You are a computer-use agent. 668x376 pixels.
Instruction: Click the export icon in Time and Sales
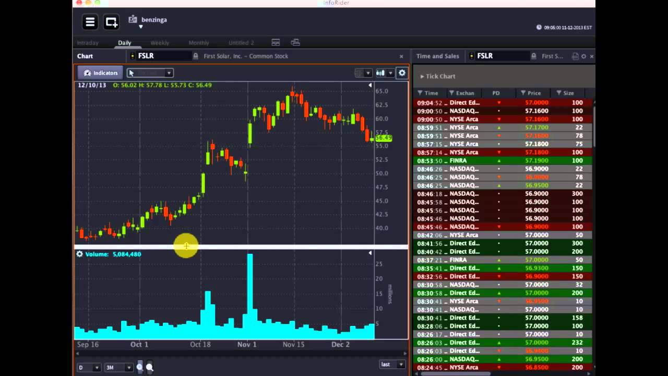click(575, 56)
